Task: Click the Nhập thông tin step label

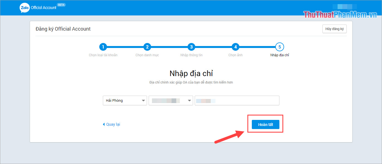Action: [191, 55]
